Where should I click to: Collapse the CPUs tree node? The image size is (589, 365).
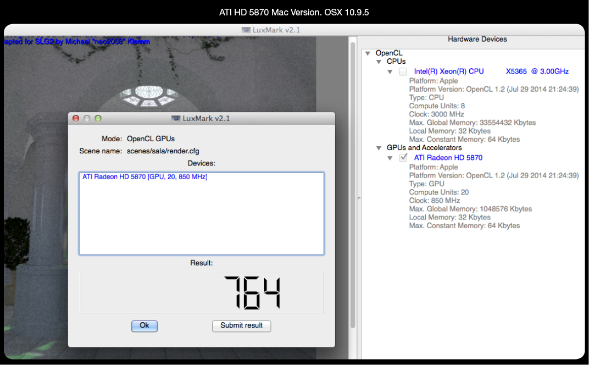click(379, 62)
